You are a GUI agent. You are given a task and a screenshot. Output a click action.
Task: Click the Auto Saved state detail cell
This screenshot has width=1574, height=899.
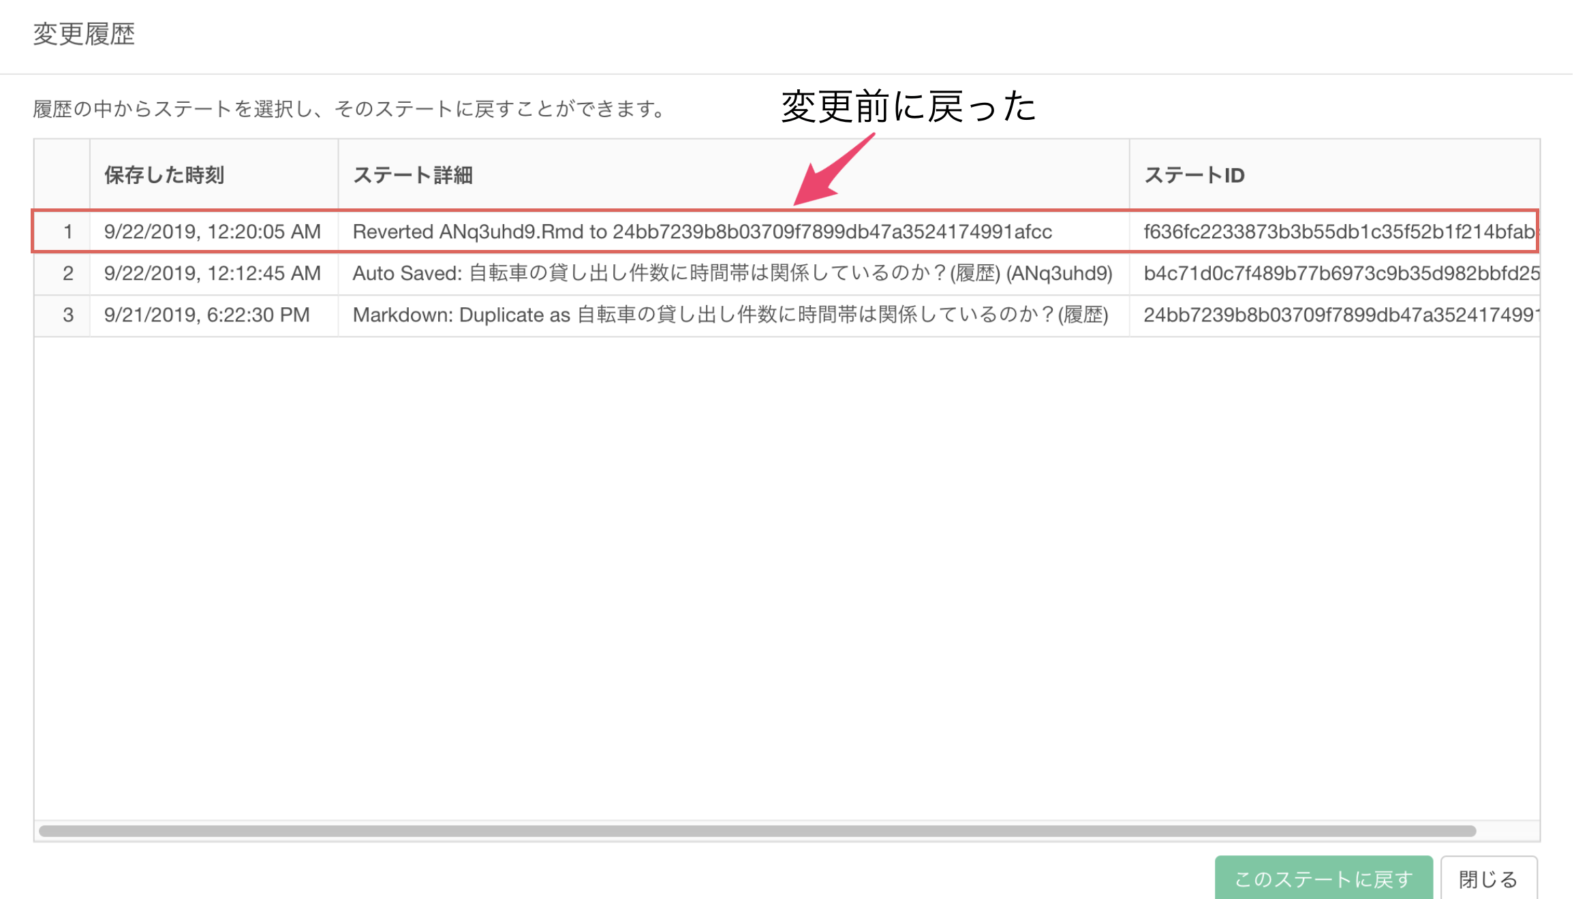point(732,273)
